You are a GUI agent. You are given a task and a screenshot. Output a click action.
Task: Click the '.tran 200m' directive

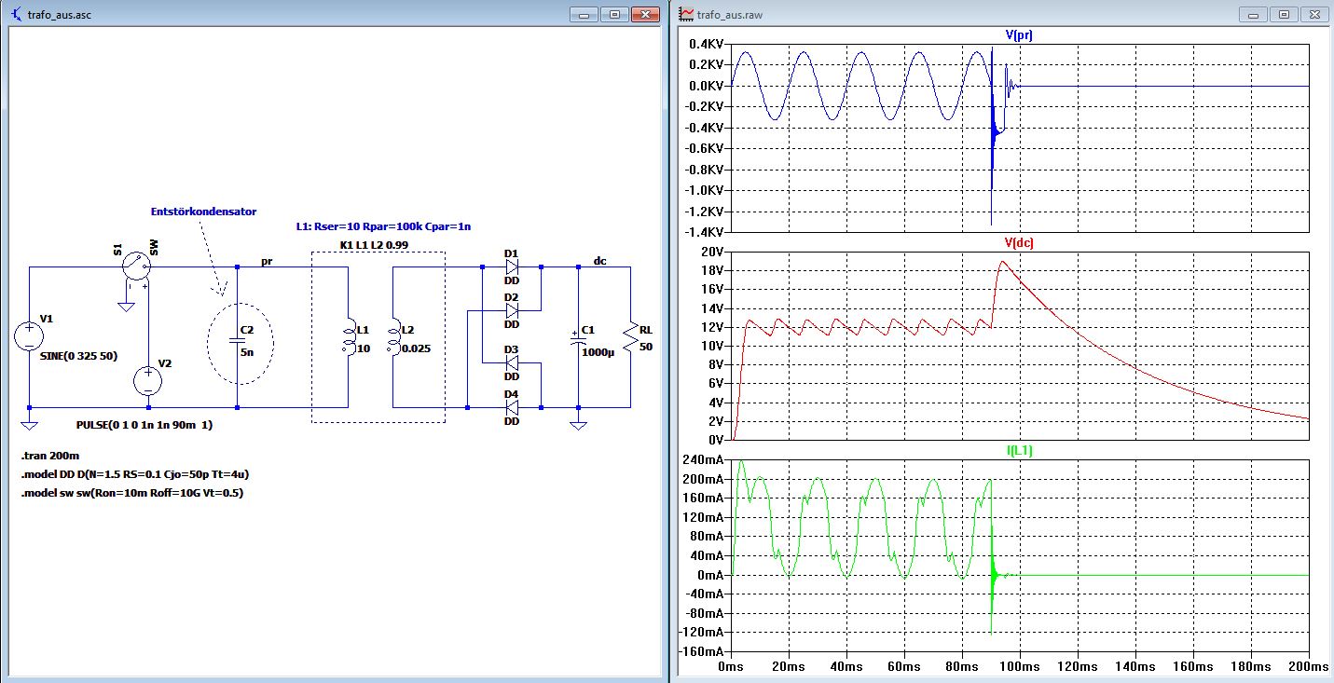pos(48,457)
